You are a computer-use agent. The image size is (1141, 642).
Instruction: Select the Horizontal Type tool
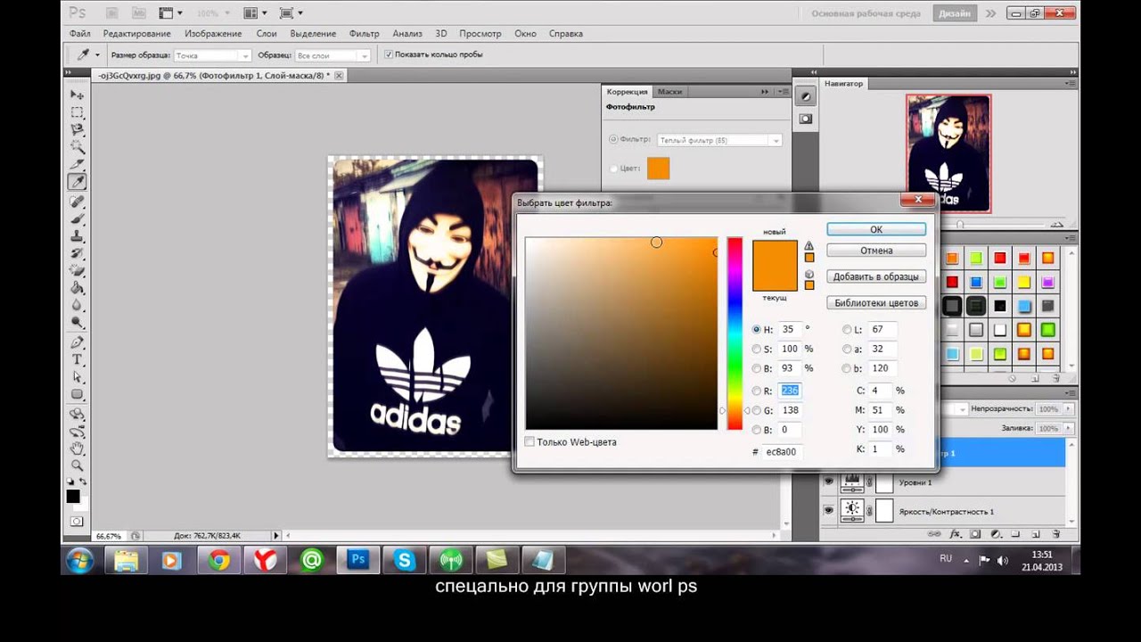[x=78, y=360]
